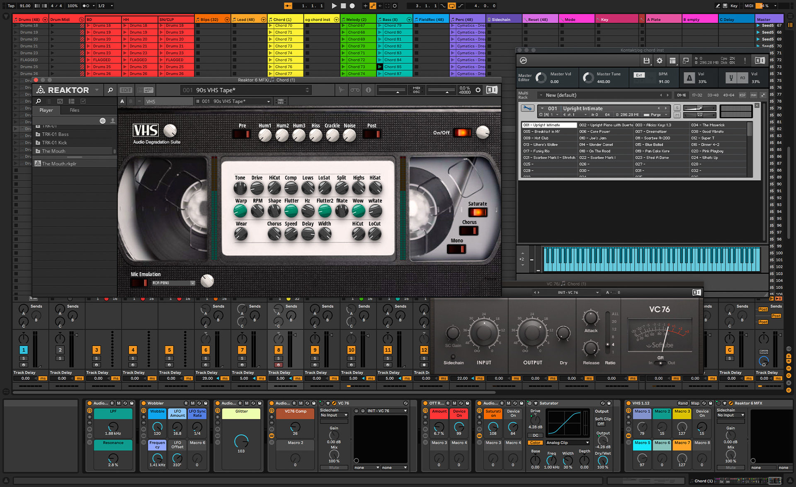Engage the Saturate switch on the VHS cassette

pos(478,212)
